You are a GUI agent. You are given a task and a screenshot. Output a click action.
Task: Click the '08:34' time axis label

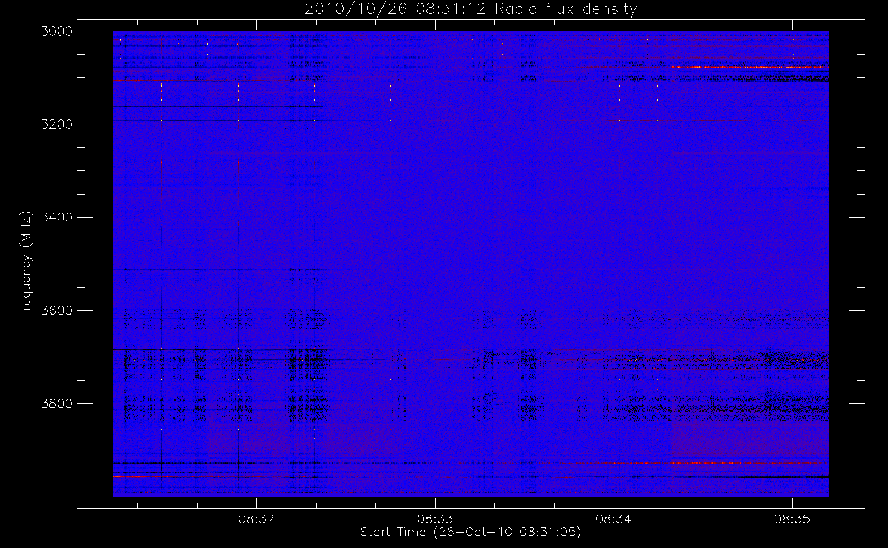614,518
